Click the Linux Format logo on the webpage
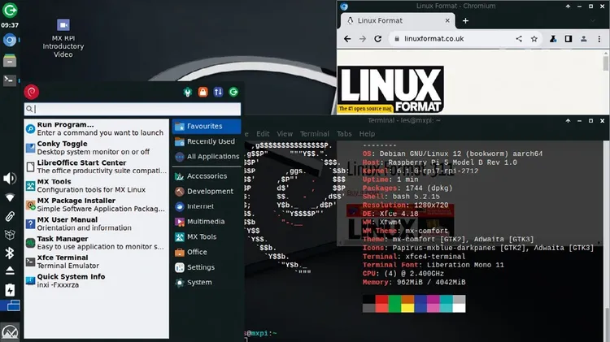This screenshot has width=610, height=342. 390,89
